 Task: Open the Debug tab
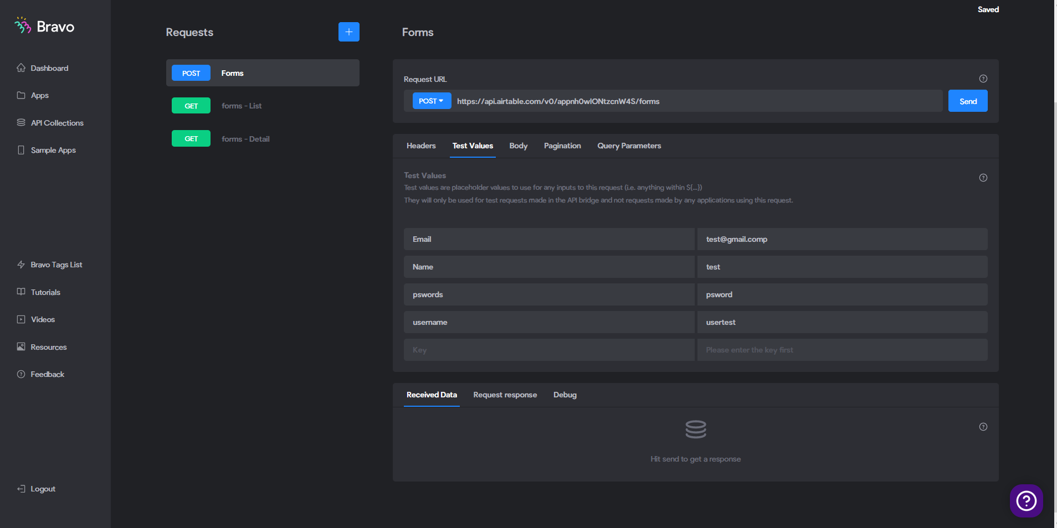click(x=565, y=395)
